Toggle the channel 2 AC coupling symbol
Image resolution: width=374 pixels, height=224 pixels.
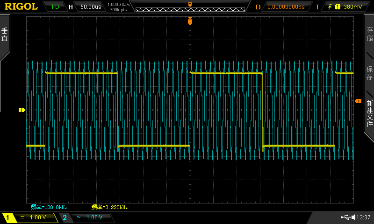78,217
